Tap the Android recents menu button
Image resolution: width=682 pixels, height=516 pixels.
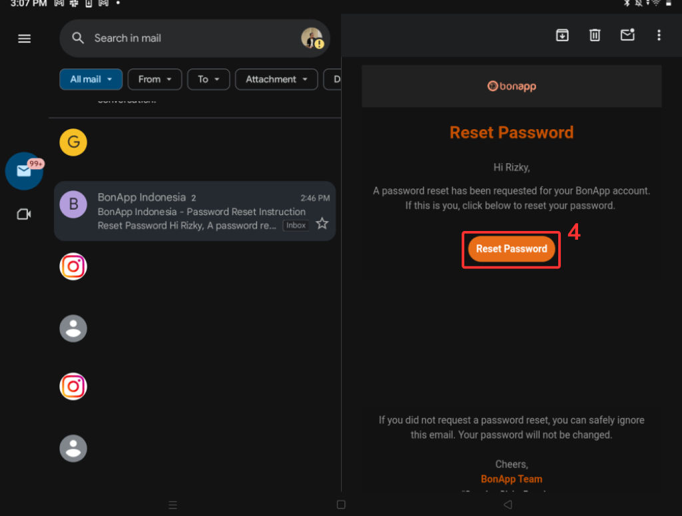172,505
